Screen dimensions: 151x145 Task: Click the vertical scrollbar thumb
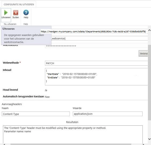click(149, 82)
